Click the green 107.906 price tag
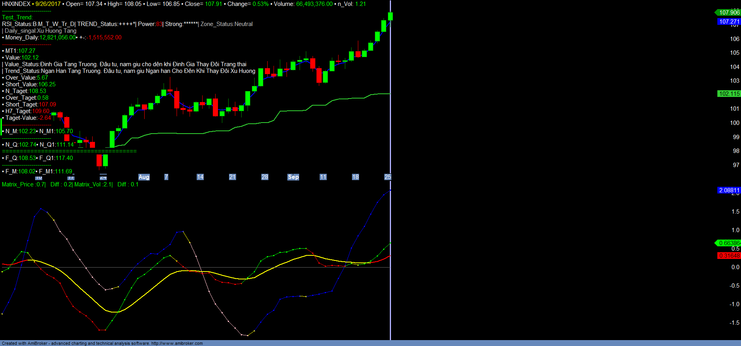This screenshot has height=346, width=741. [729, 13]
